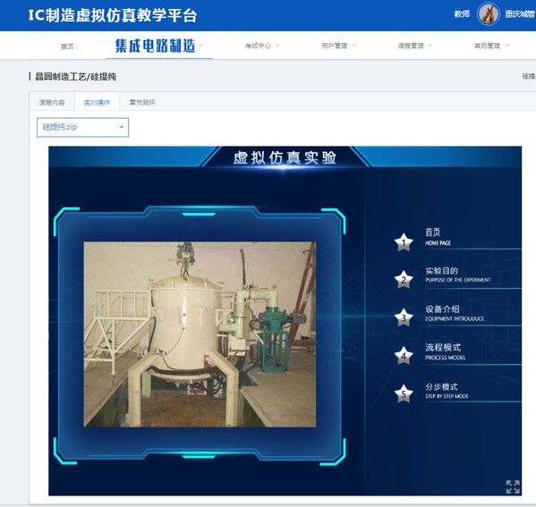Open 流程模式 Process Model entry
This screenshot has width=536, height=507.
pos(446,352)
